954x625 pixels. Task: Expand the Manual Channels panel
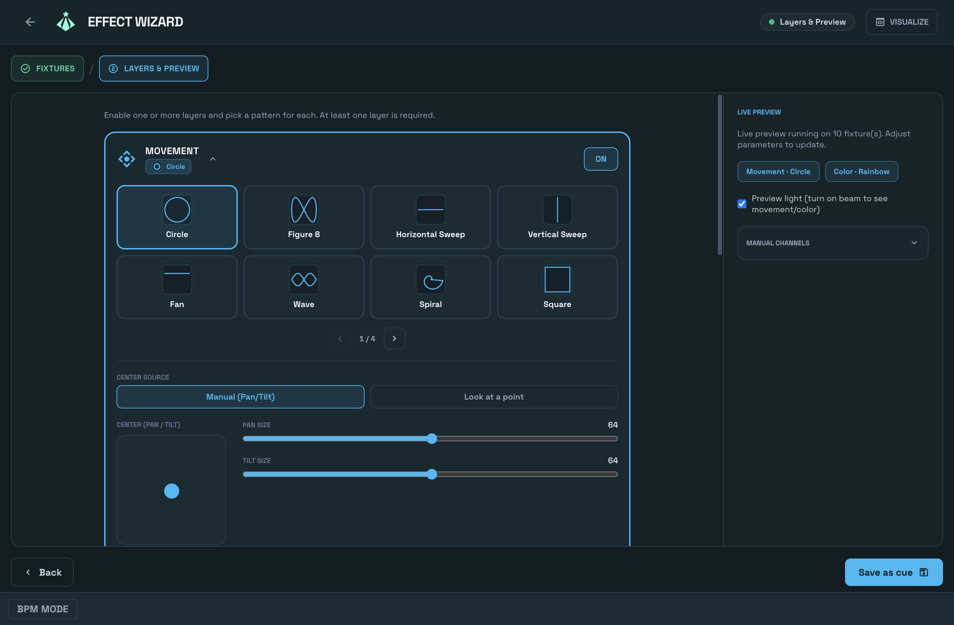point(833,243)
